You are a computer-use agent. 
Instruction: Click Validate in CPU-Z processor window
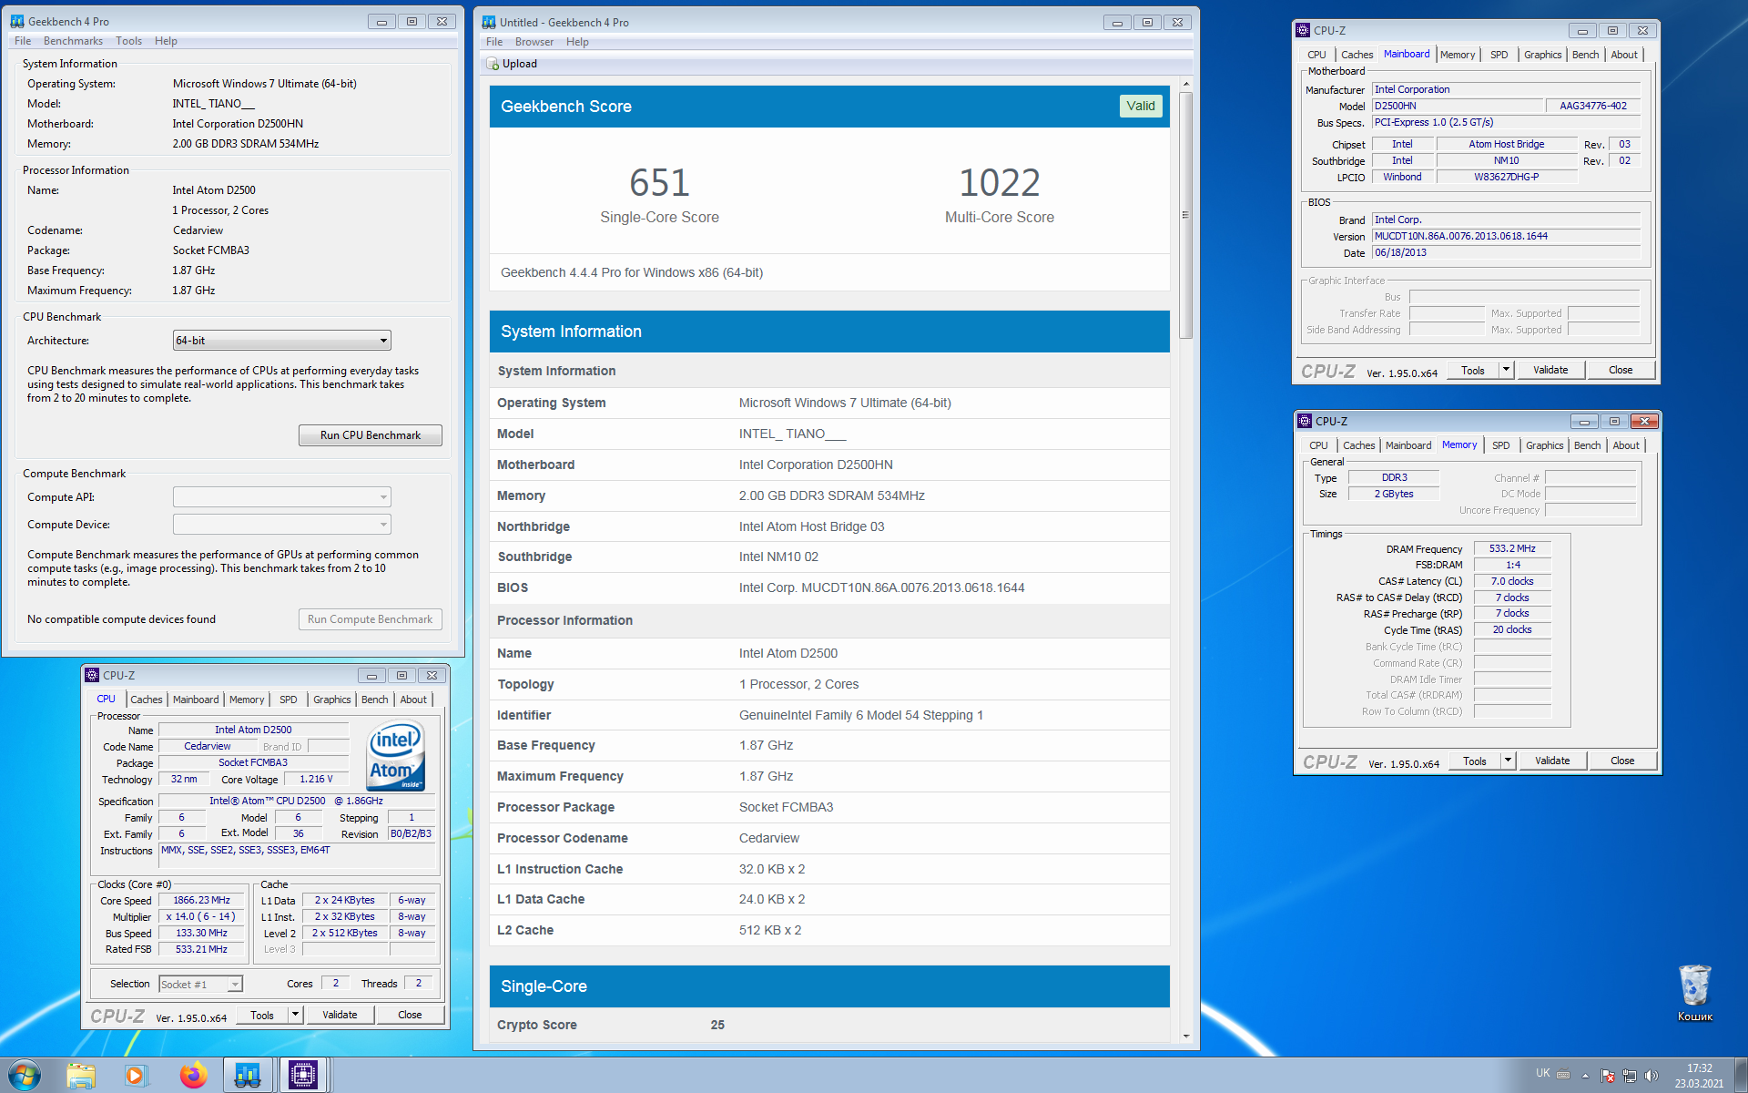(x=340, y=1015)
